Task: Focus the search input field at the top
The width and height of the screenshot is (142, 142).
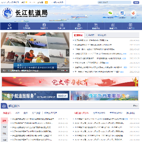Action: [x=114, y=2]
